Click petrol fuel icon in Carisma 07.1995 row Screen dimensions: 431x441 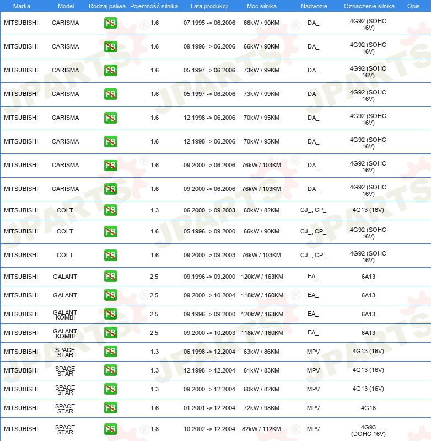(x=111, y=23)
